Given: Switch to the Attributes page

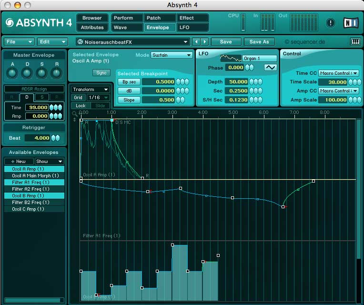Looking at the screenshot, I should 92,27.
